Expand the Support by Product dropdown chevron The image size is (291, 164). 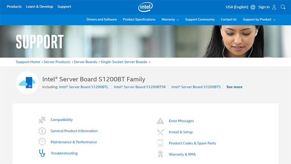(x=274, y=20)
